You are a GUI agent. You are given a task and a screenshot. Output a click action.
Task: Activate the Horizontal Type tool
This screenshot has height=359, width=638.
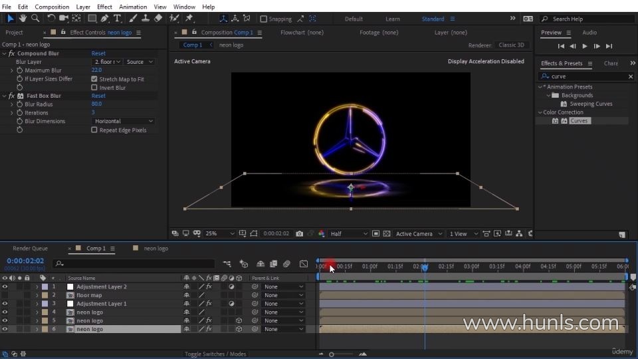coord(117,18)
